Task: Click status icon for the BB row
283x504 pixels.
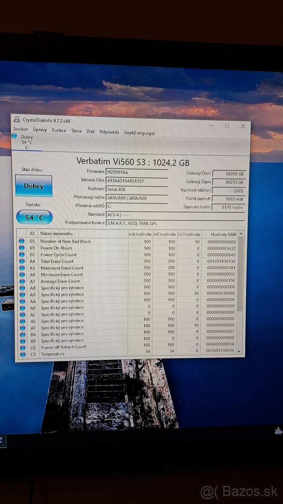Action: 22,341
